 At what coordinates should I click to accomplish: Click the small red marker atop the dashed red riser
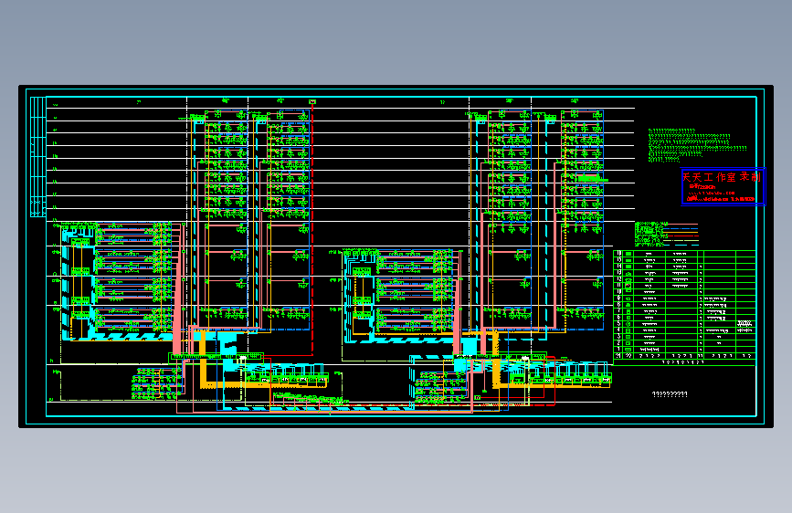(312, 102)
